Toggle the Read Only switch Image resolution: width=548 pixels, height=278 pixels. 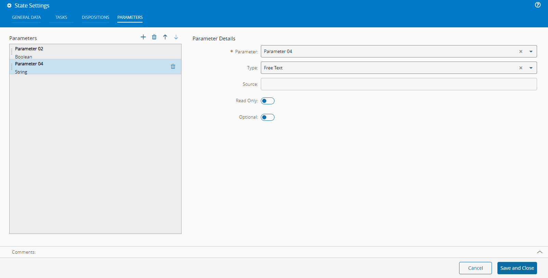pos(268,101)
